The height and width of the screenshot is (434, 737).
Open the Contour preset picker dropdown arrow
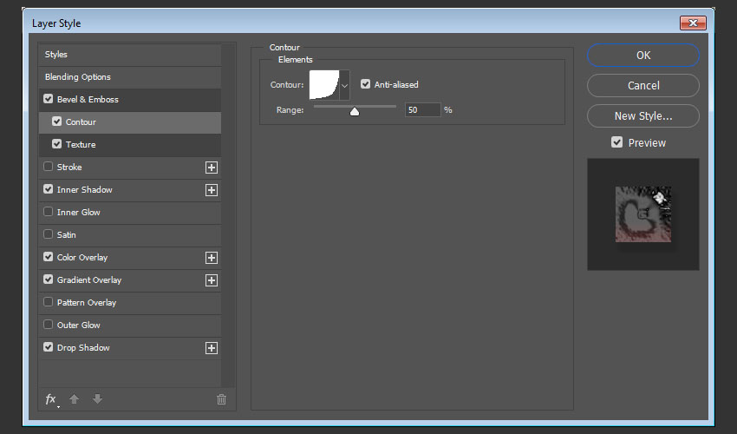[344, 85]
